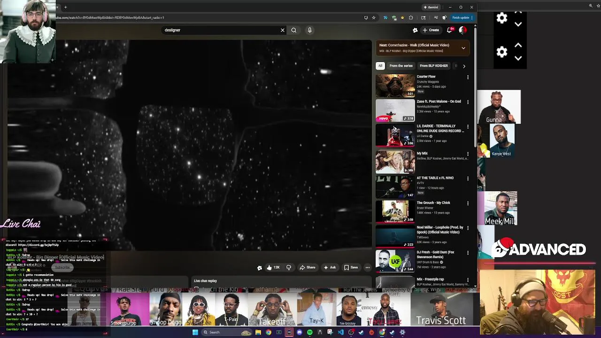Click the Chrome address bar URL
The image size is (601, 338).
pyautogui.click(x=110, y=18)
